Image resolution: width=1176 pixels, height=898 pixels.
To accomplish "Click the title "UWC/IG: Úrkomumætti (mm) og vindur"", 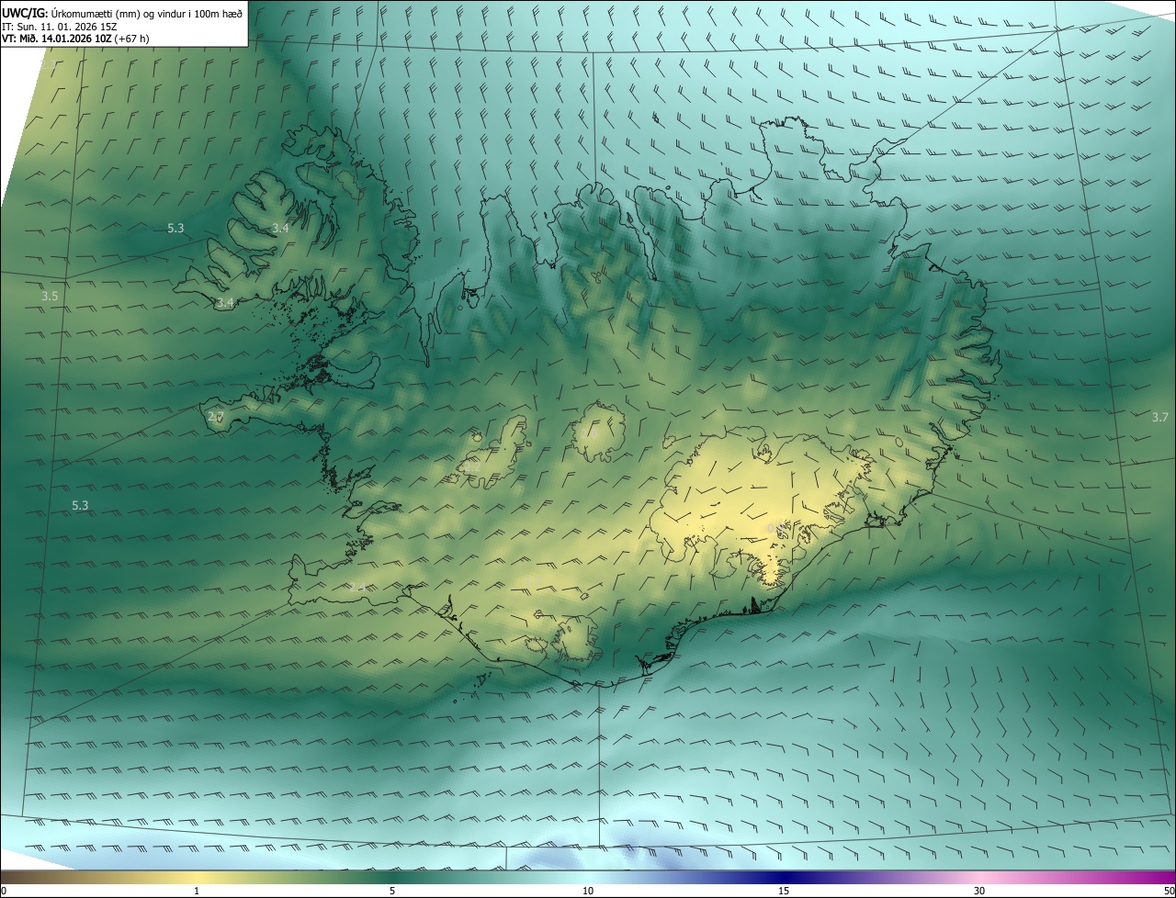I will coord(122,13).
